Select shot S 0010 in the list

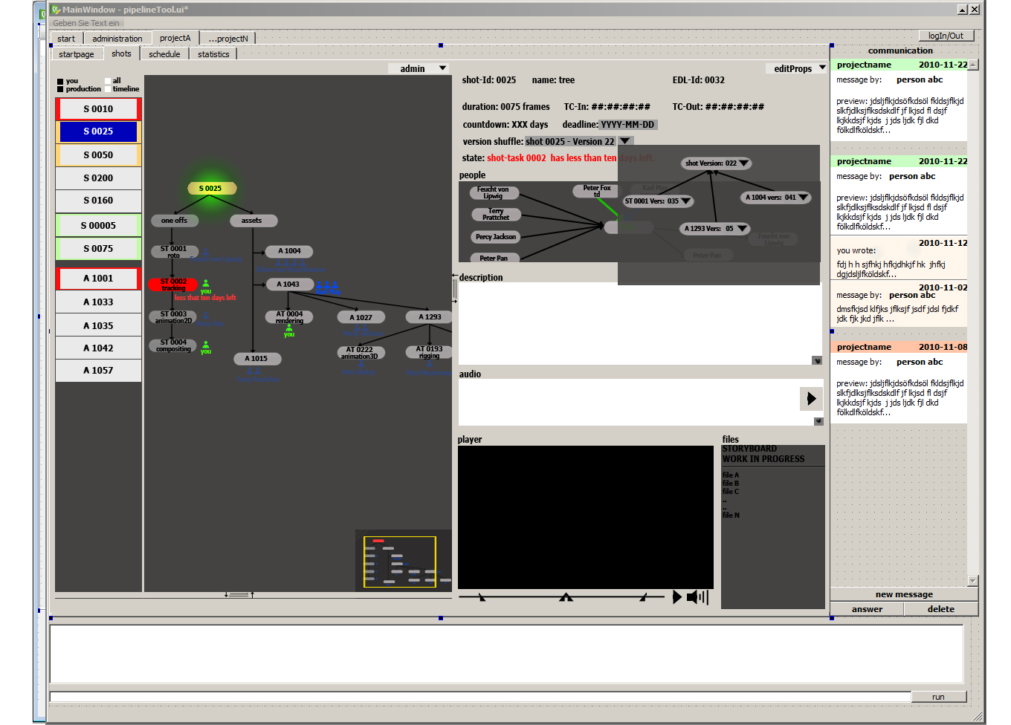pos(98,108)
